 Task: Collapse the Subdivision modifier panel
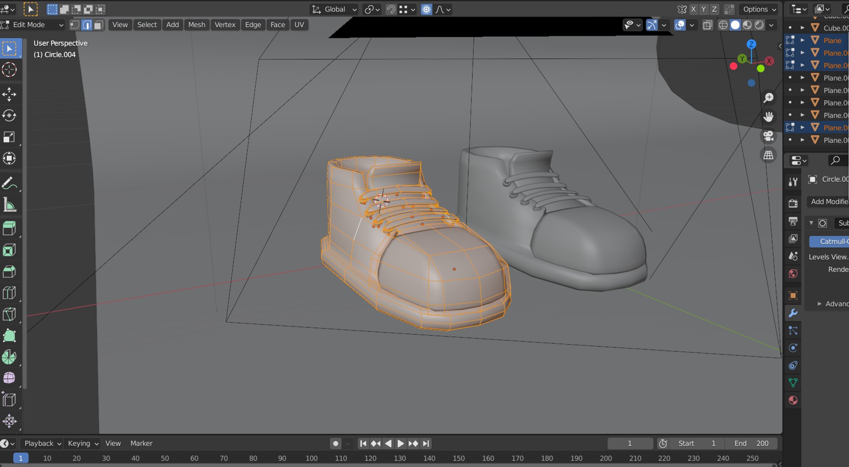811,223
